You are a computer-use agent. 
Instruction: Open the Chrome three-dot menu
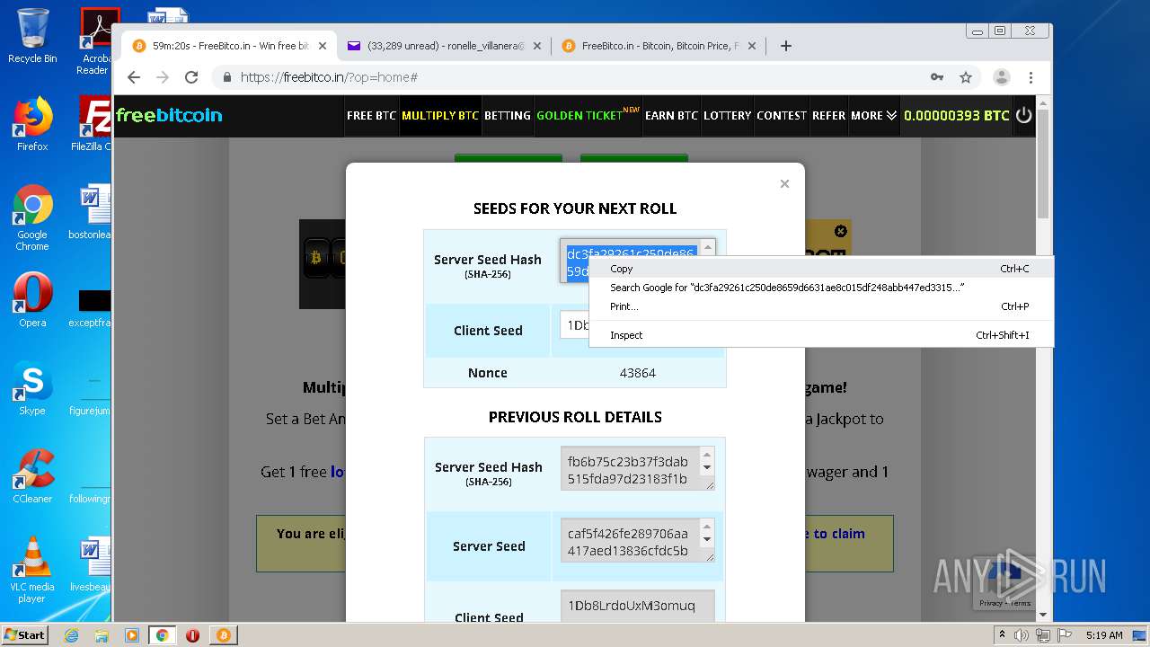(1031, 77)
